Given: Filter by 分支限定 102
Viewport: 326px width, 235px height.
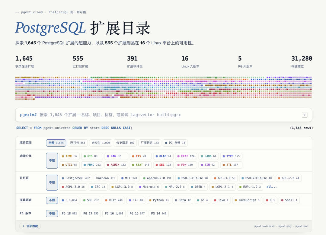Looking at the screenshot, I should (125, 143).
